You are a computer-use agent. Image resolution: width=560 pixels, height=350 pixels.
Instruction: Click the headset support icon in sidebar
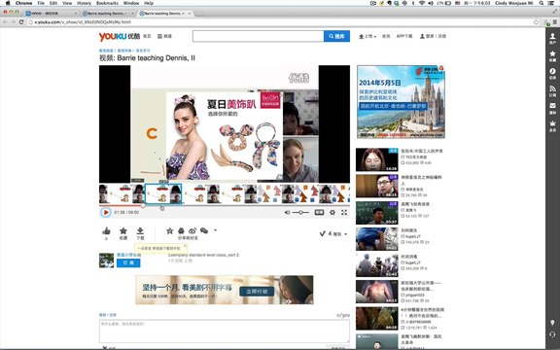[552, 334]
